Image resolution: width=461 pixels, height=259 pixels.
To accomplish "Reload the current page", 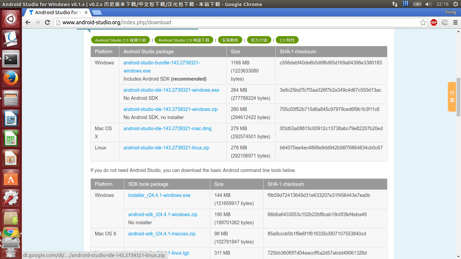I will pos(48,22).
